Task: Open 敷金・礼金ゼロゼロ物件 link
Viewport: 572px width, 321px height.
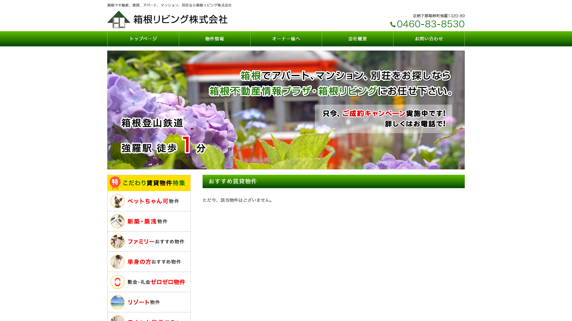Action: click(x=149, y=282)
